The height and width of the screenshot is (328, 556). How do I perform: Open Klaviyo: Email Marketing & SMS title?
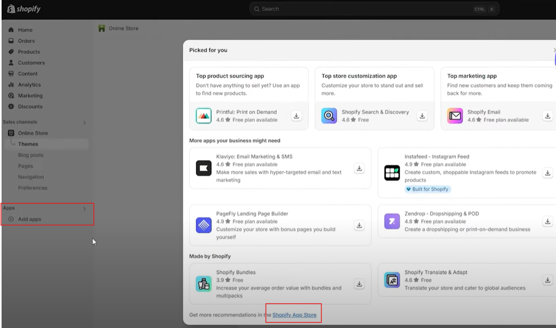click(255, 157)
